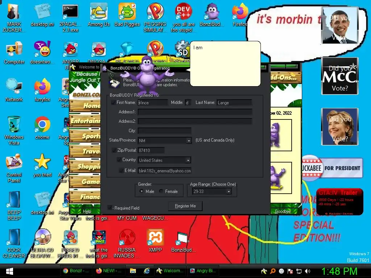Click the Obama 'Did you Vote?' thumbnail
The image size is (371, 278).
pos(340,25)
